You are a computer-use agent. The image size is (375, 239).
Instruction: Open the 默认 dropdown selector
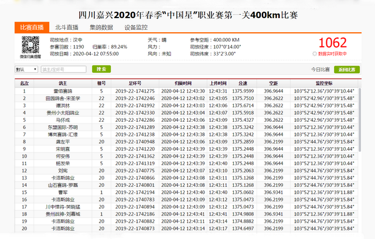click(27, 69)
